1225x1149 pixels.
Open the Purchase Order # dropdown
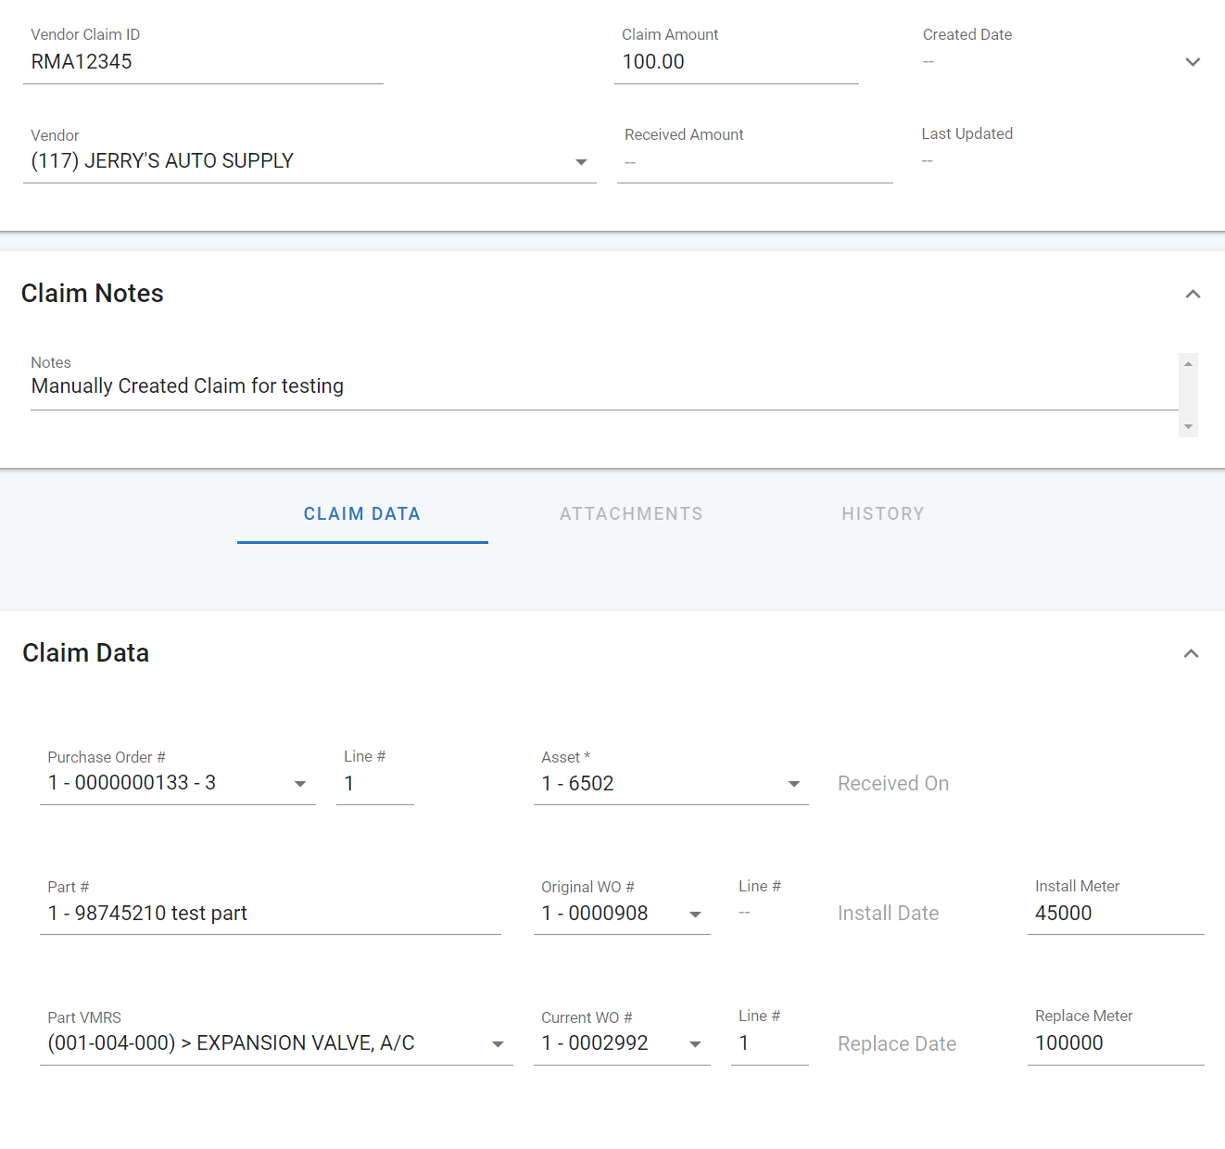300,784
